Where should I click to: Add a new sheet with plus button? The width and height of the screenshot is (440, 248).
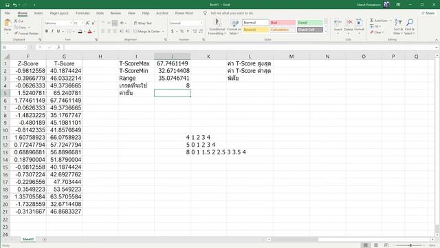coord(44,240)
